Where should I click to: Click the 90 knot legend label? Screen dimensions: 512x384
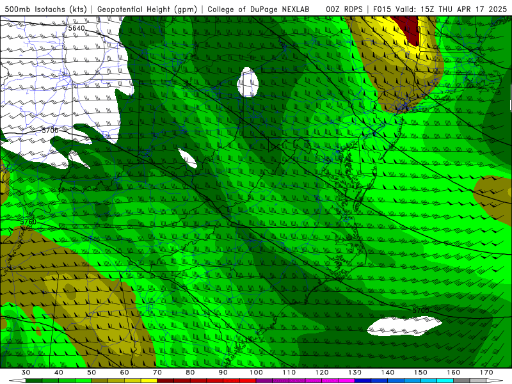click(x=223, y=372)
